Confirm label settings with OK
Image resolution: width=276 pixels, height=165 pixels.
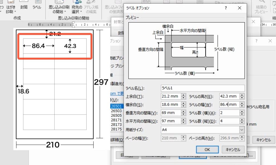(x=207, y=149)
